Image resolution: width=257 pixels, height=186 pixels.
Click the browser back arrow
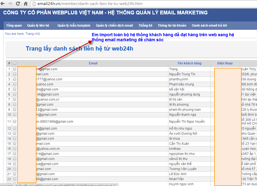click(3, 3)
